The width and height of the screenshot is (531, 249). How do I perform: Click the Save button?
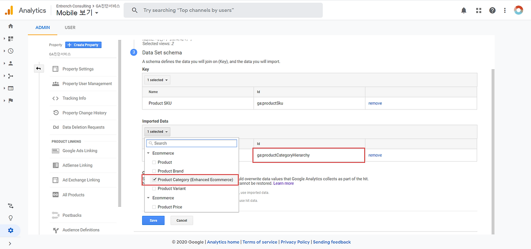153,220
